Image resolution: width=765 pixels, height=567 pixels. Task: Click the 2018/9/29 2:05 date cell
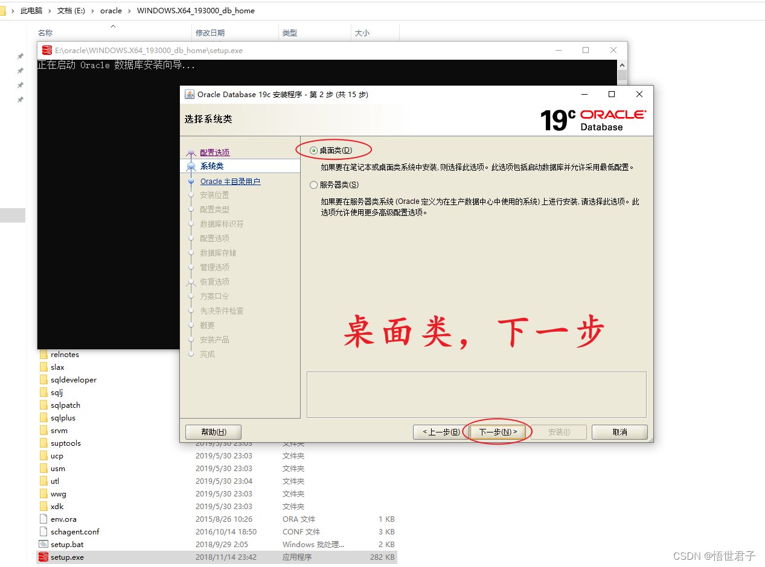click(222, 545)
